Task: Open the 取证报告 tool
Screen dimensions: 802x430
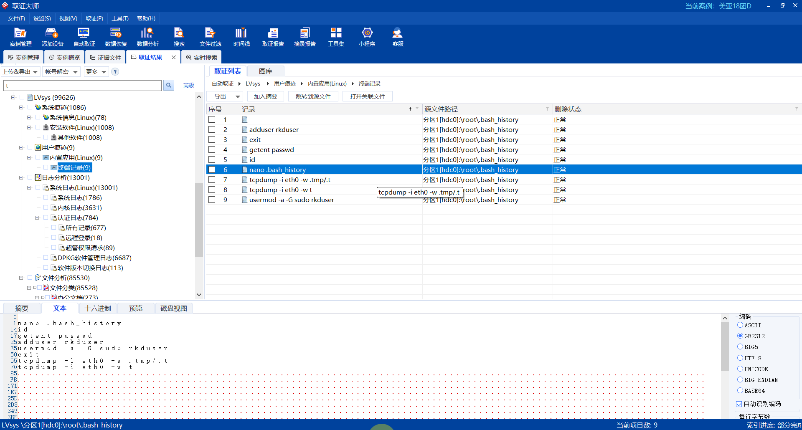Action: [273, 37]
